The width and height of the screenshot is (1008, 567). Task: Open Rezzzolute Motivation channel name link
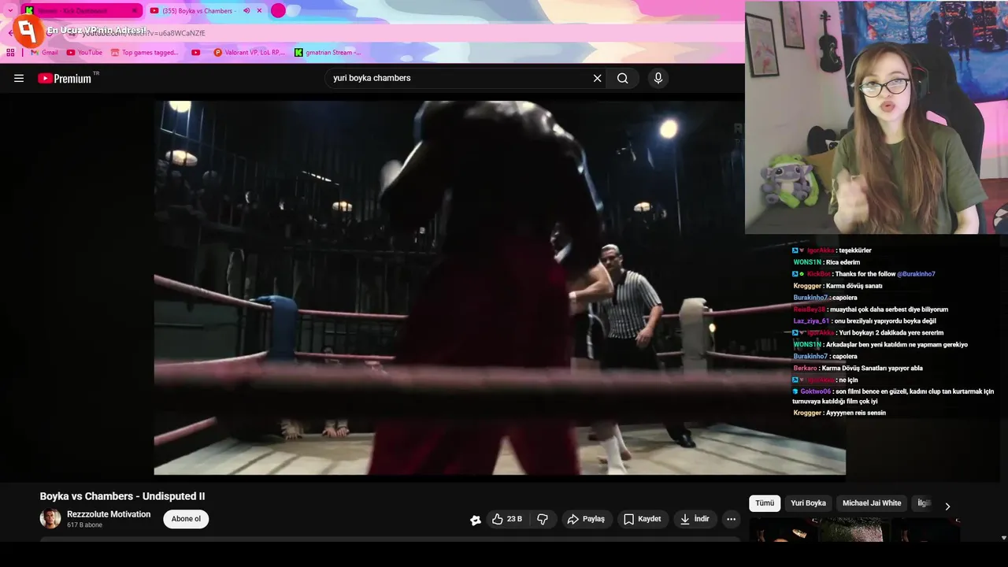(x=109, y=514)
